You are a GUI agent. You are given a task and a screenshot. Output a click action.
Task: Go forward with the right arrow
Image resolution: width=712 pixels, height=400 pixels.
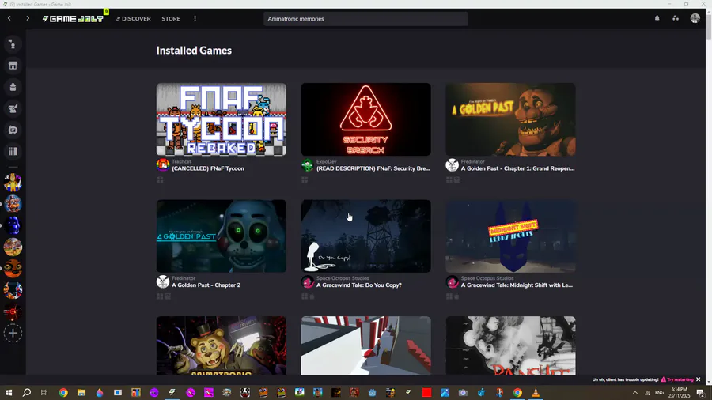28,19
